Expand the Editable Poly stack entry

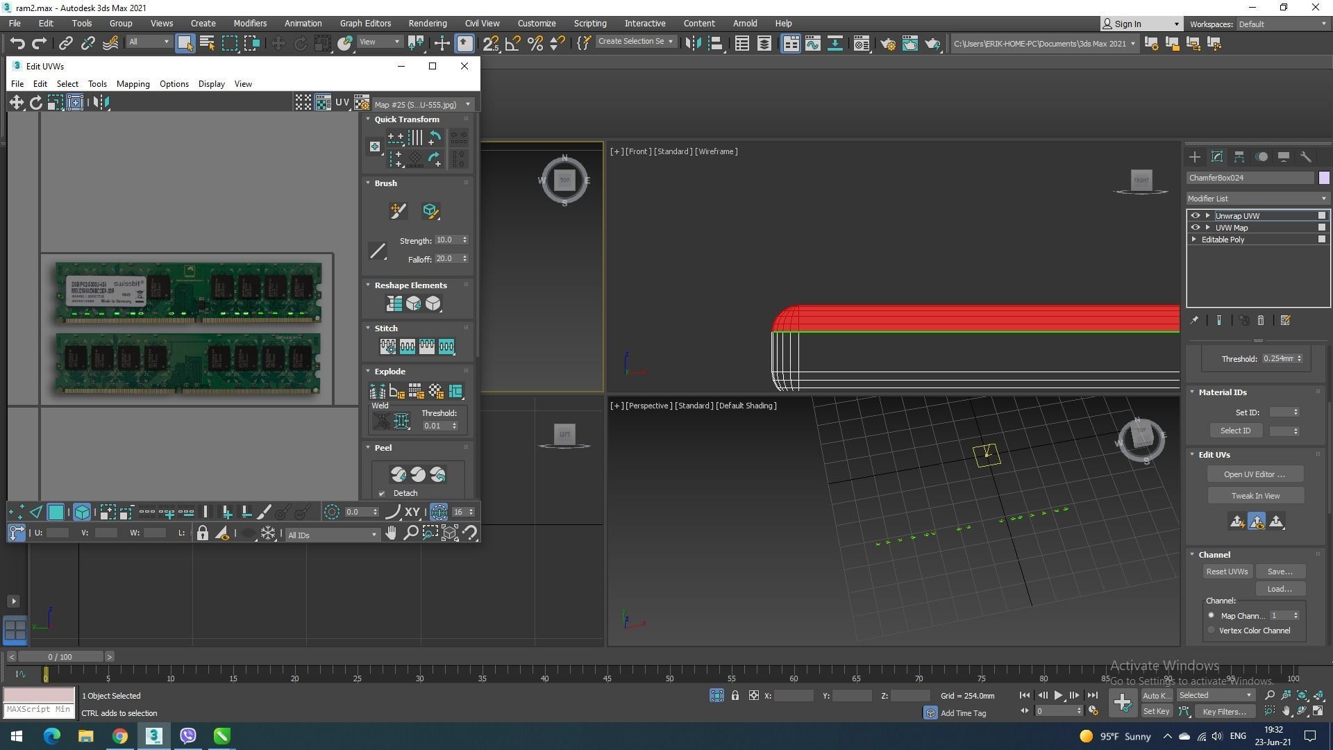[x=1194, y=240]
